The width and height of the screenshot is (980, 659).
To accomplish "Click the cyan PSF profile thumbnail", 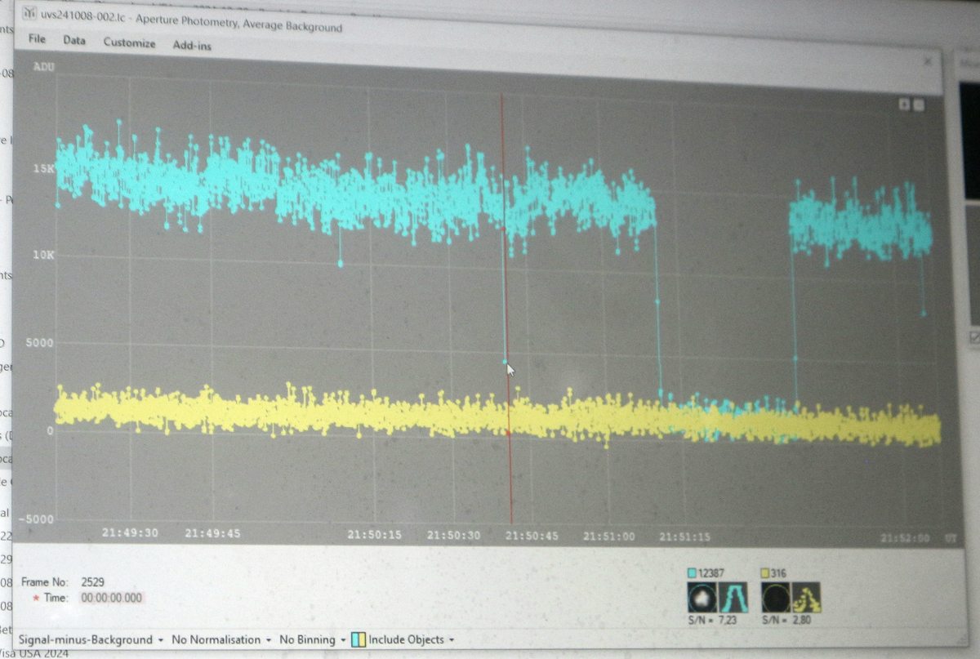I will 732,598.
